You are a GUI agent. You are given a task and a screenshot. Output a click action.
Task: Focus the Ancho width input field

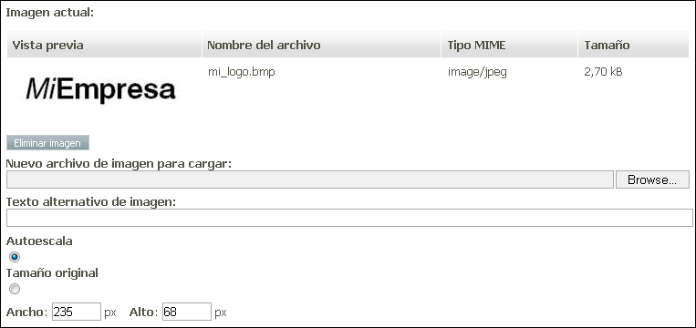click(x=77, y=312)
